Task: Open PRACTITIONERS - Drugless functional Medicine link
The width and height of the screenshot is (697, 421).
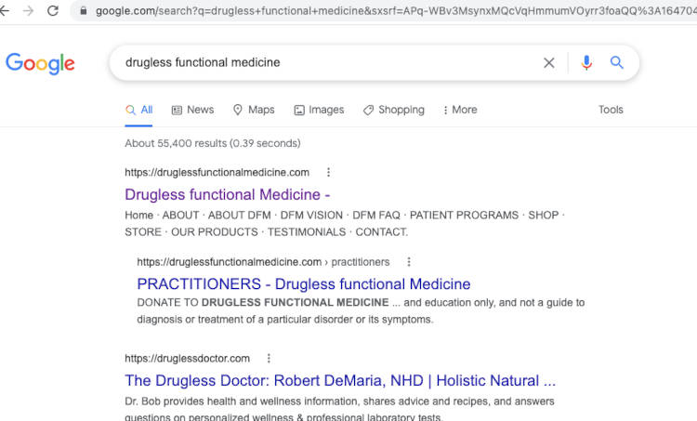Action: [304, 284]
